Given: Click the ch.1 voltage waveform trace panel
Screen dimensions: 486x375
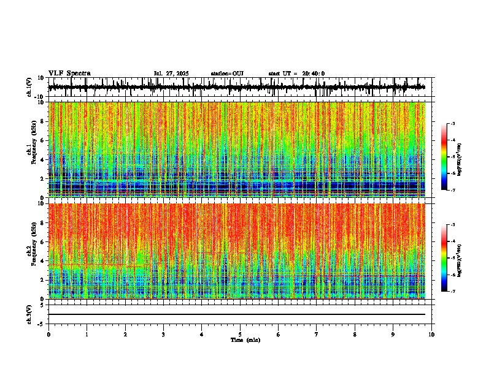Looking at the screenshot, I should point(240,87).
